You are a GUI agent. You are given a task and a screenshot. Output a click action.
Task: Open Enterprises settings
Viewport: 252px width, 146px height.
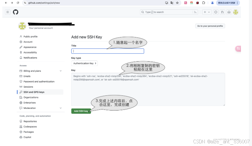[x=29, y=102]
